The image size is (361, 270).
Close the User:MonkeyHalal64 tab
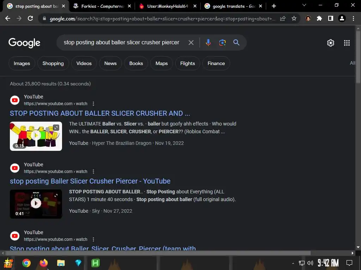pyautogui.click(x=195, y=6)
